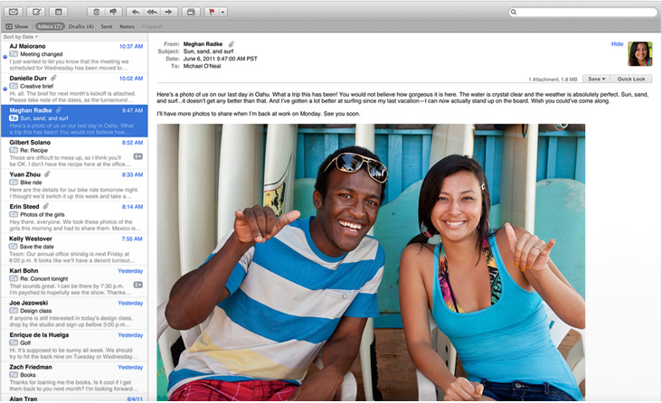The height and width of the screenshot is (403, 662).
Task: Click the Get Mail envelope icon
Action: tap(13, 12)
